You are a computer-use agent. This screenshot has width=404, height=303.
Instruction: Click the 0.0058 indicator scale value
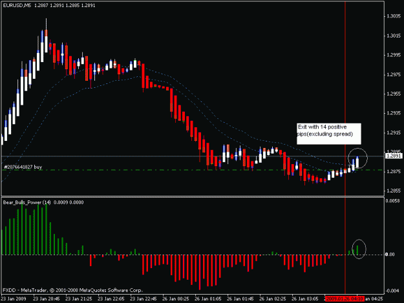click(x=392, y=201)
